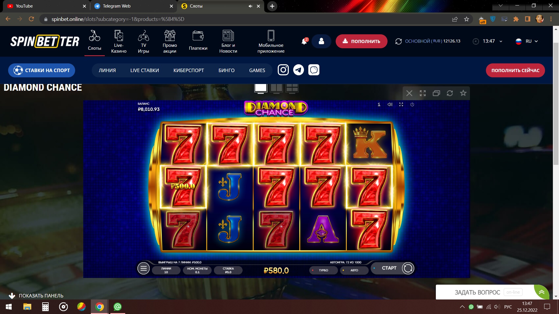559x314 pixels.
Task: Open the Live-Казино menu item
Action: [x=118, y=42]
